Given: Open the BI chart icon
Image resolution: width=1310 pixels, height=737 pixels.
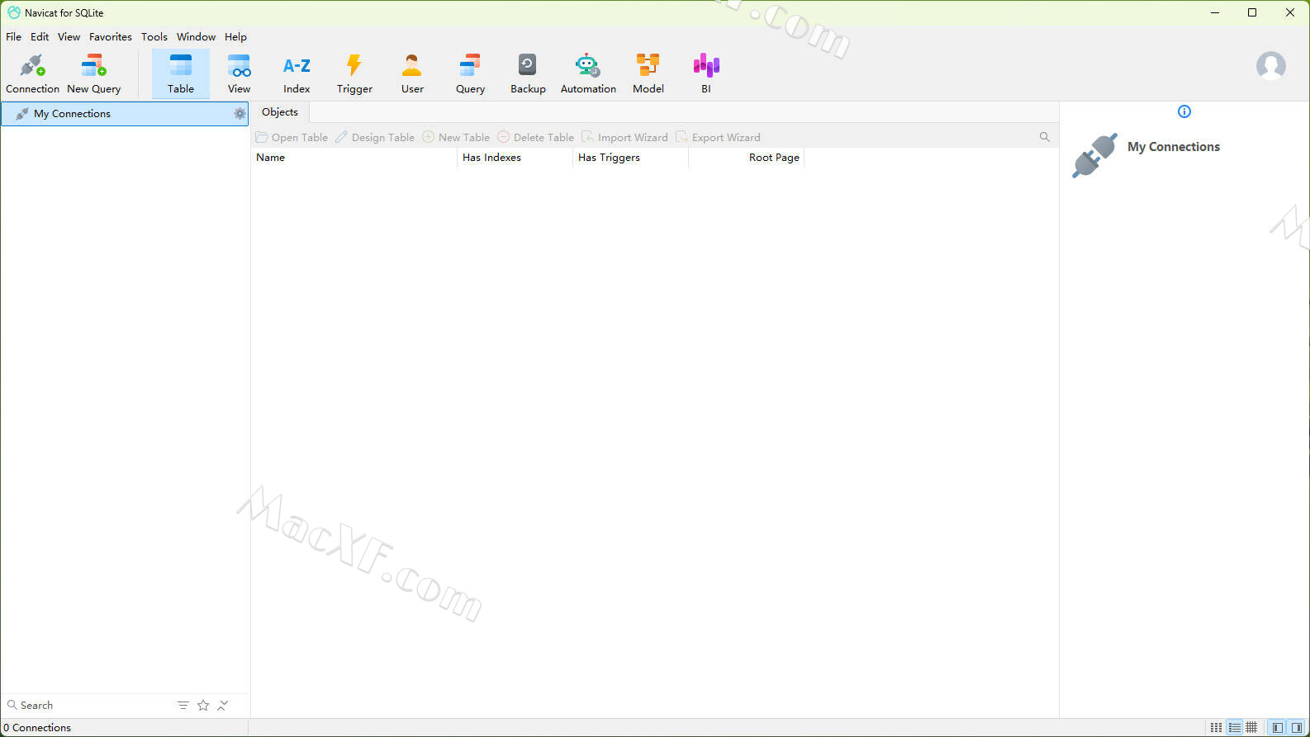Looking at the screenshot, I should coord(705,73).
